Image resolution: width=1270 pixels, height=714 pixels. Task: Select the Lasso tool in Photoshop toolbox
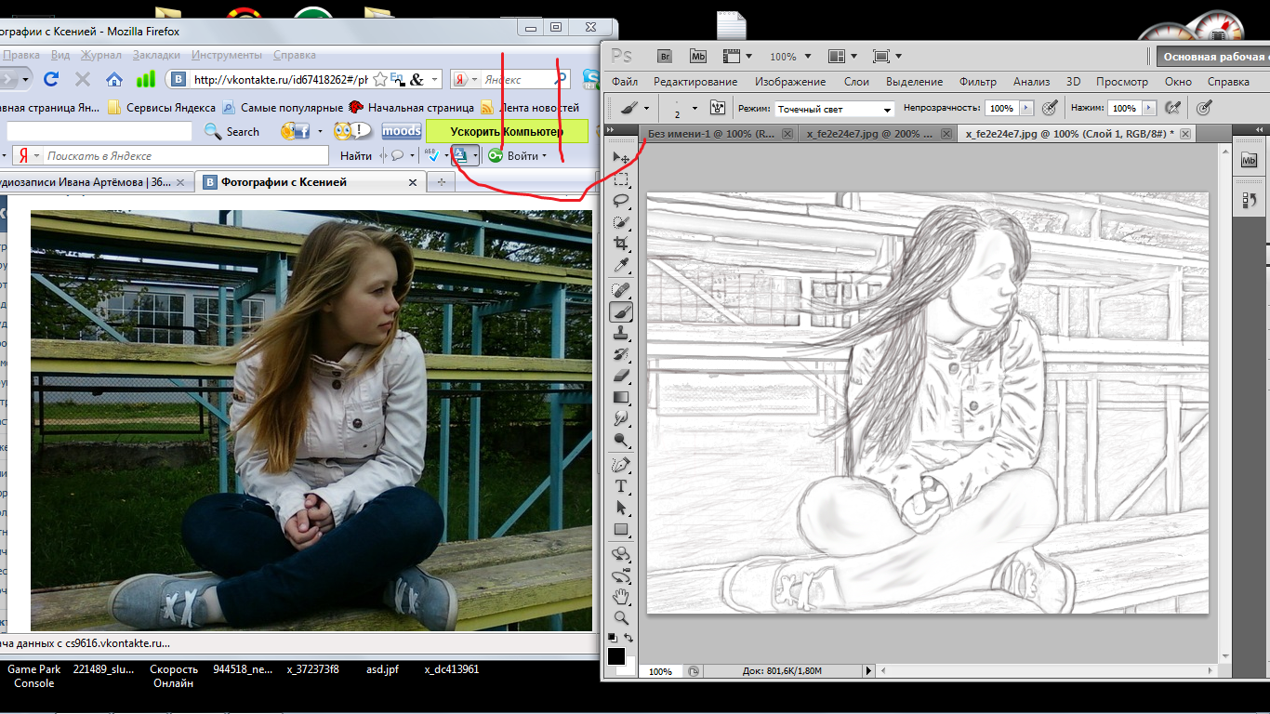point(621,201)
